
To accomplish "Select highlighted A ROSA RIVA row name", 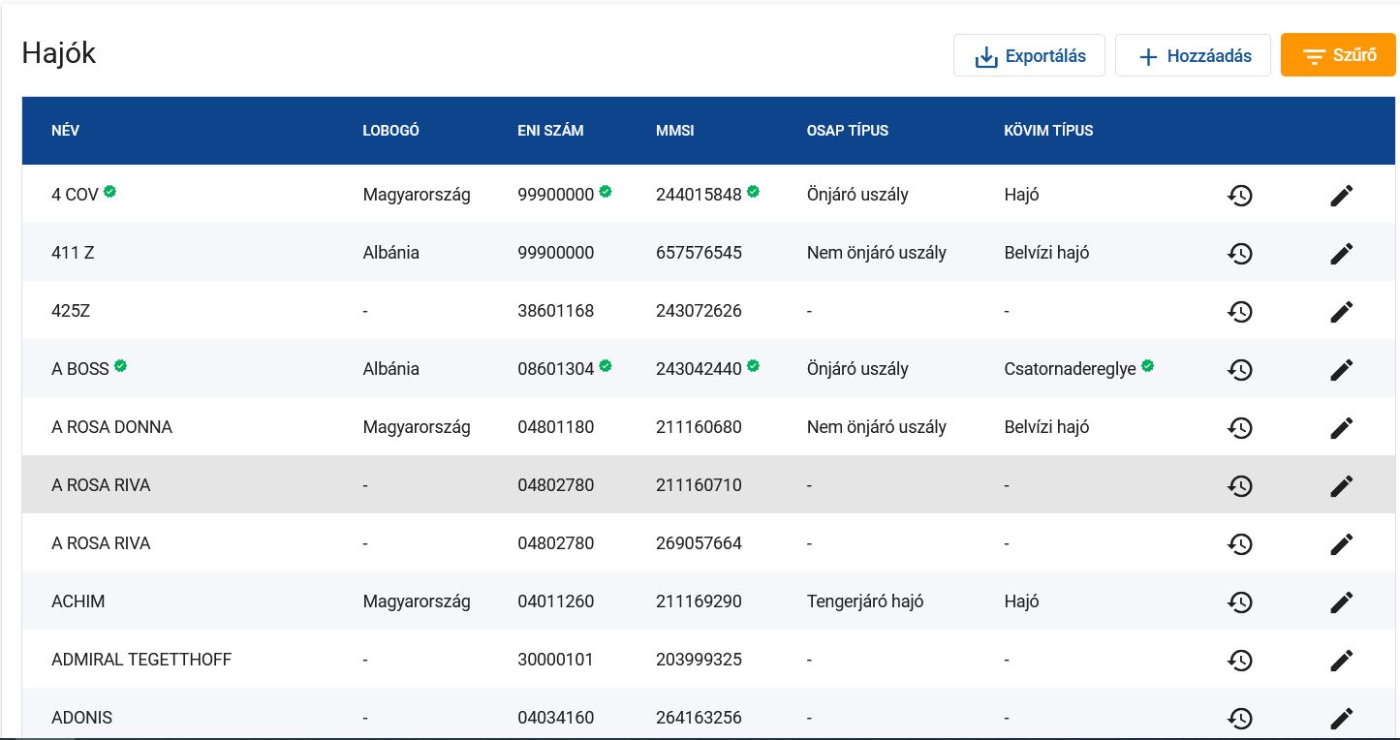I will click(x=101, y=485).
